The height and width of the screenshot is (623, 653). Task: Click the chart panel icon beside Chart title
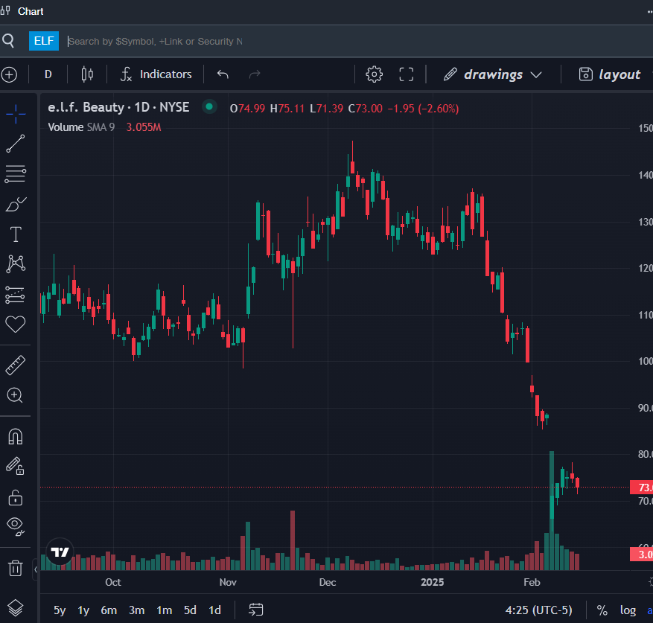click(x=5, y=10)
